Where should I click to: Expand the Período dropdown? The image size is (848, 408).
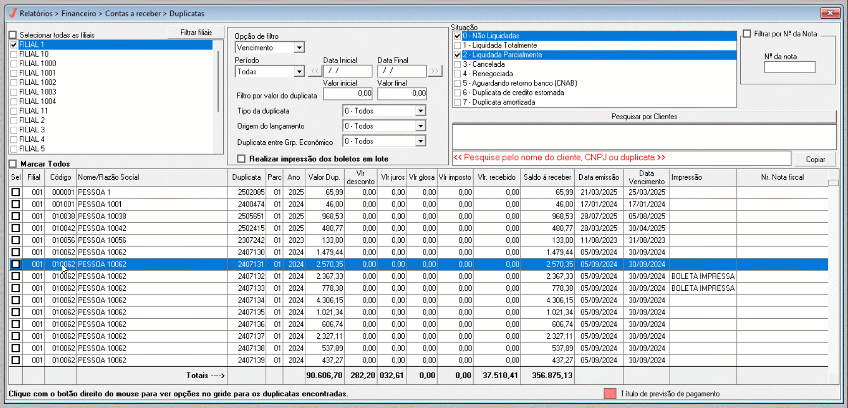point(299,72)
